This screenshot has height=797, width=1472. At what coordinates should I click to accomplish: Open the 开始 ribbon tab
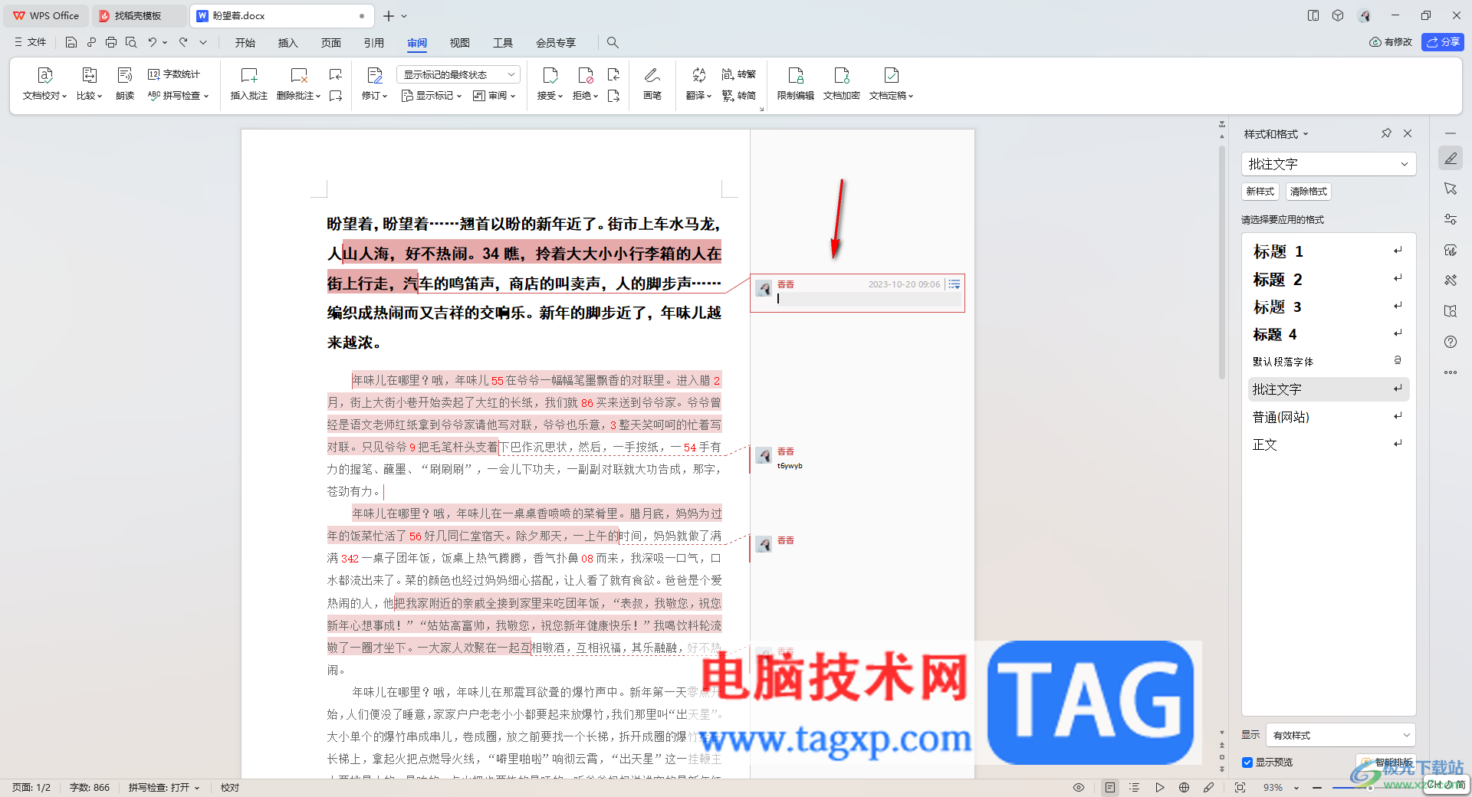tap(245, 43)
